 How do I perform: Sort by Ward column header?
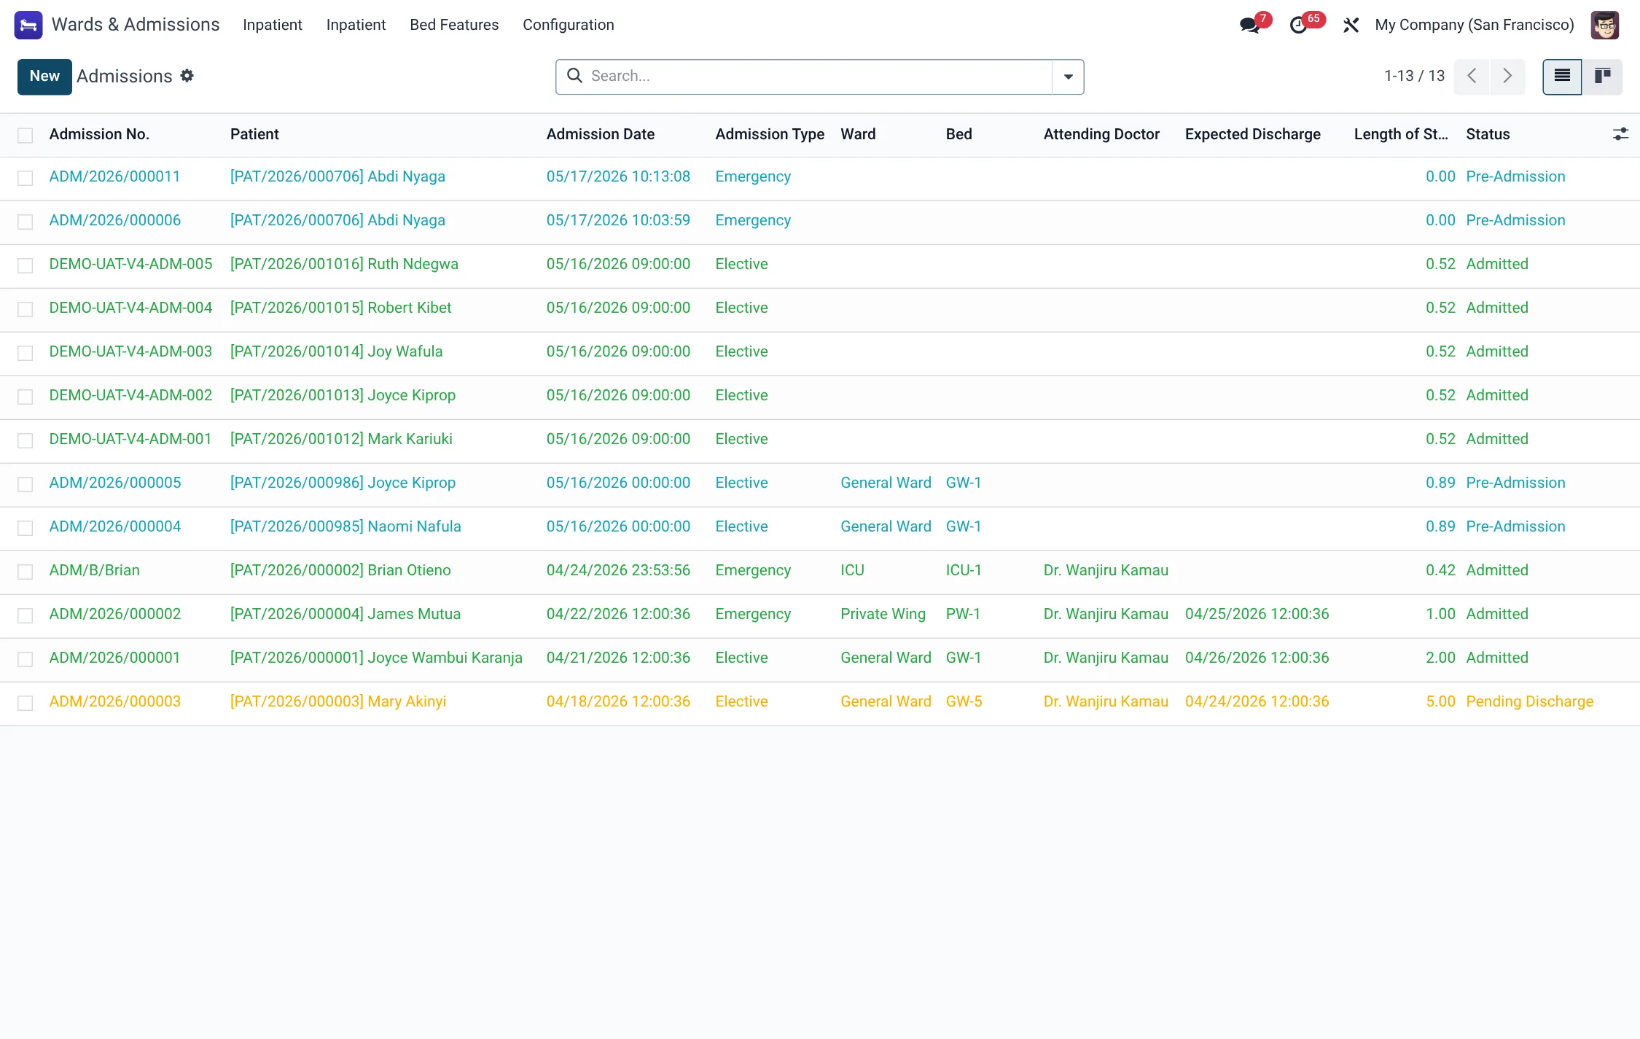(x=858, y=134)
